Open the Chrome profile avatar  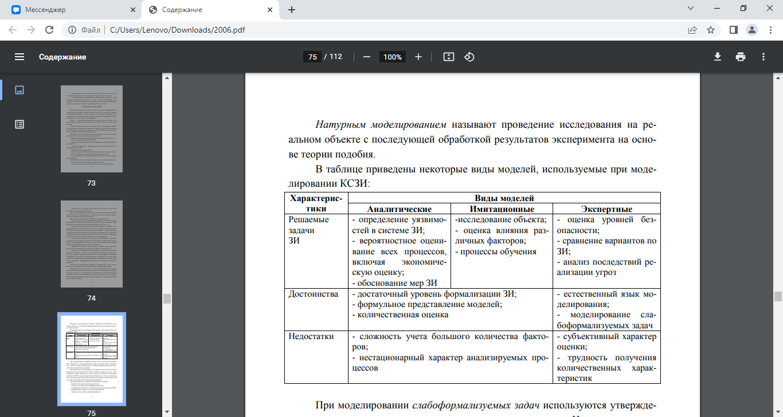(x=751, y=30)
